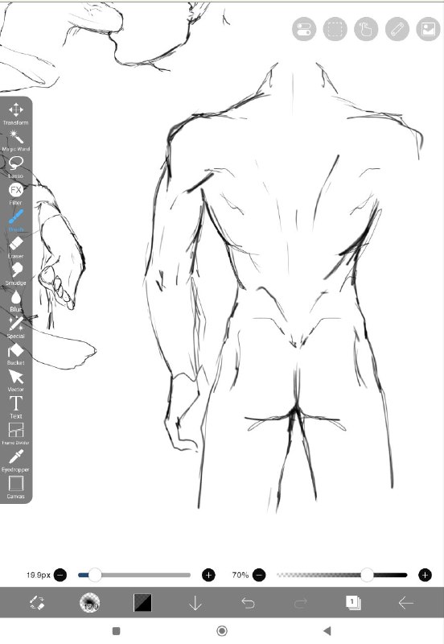Screen dimensions: 444x644
Task: Toggle the stabilizer hand icon at top
Action: [366, 29]
